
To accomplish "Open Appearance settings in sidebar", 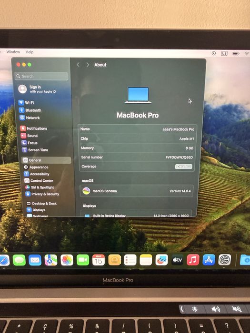I will [x=36, y=167].
